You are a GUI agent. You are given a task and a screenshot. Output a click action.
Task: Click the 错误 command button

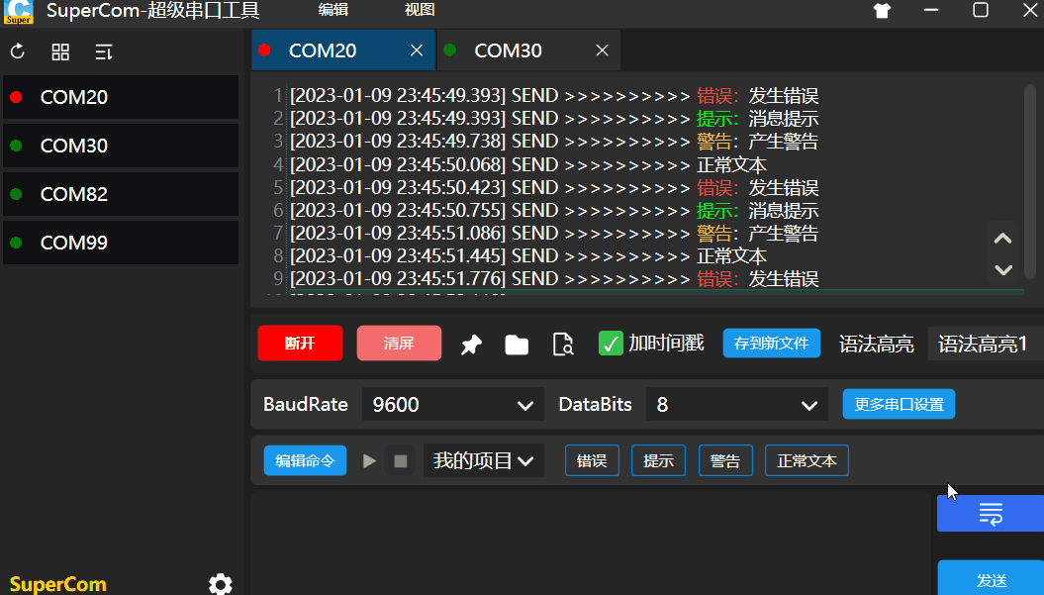pos(592,460)
